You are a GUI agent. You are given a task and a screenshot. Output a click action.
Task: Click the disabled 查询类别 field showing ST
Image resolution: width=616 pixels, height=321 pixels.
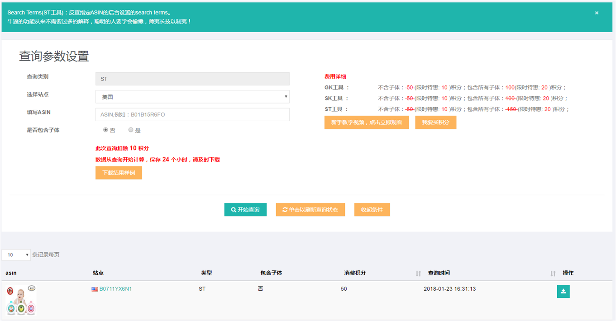(x=192, y=79)
